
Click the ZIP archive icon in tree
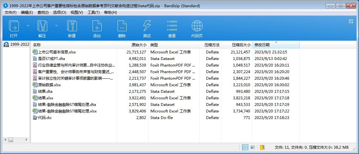pyautogui.click(x=6, y=44)
